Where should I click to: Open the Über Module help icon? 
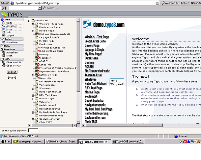pyautogui.click(x=4, y=62)
